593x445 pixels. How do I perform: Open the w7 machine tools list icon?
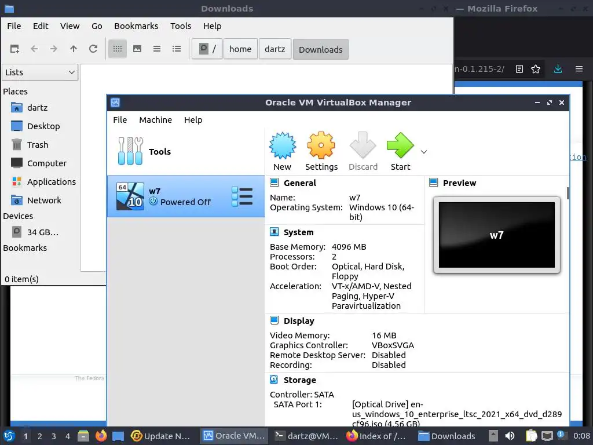click(x=242, y=196)
